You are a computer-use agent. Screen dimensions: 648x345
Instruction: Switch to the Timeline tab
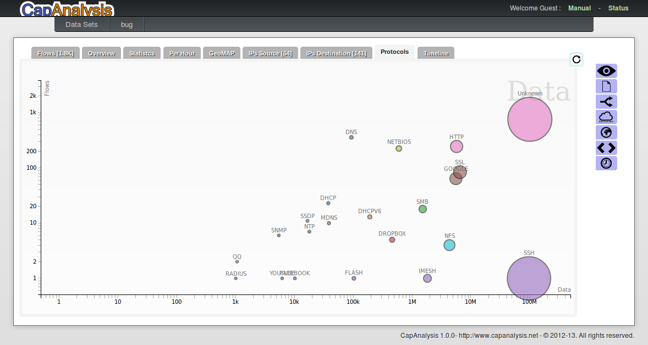click(436, 53)
